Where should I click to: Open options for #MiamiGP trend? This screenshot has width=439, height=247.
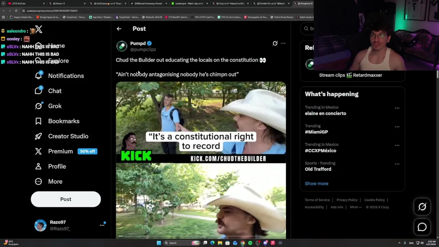pyautogui.click(x=397, y=127)
